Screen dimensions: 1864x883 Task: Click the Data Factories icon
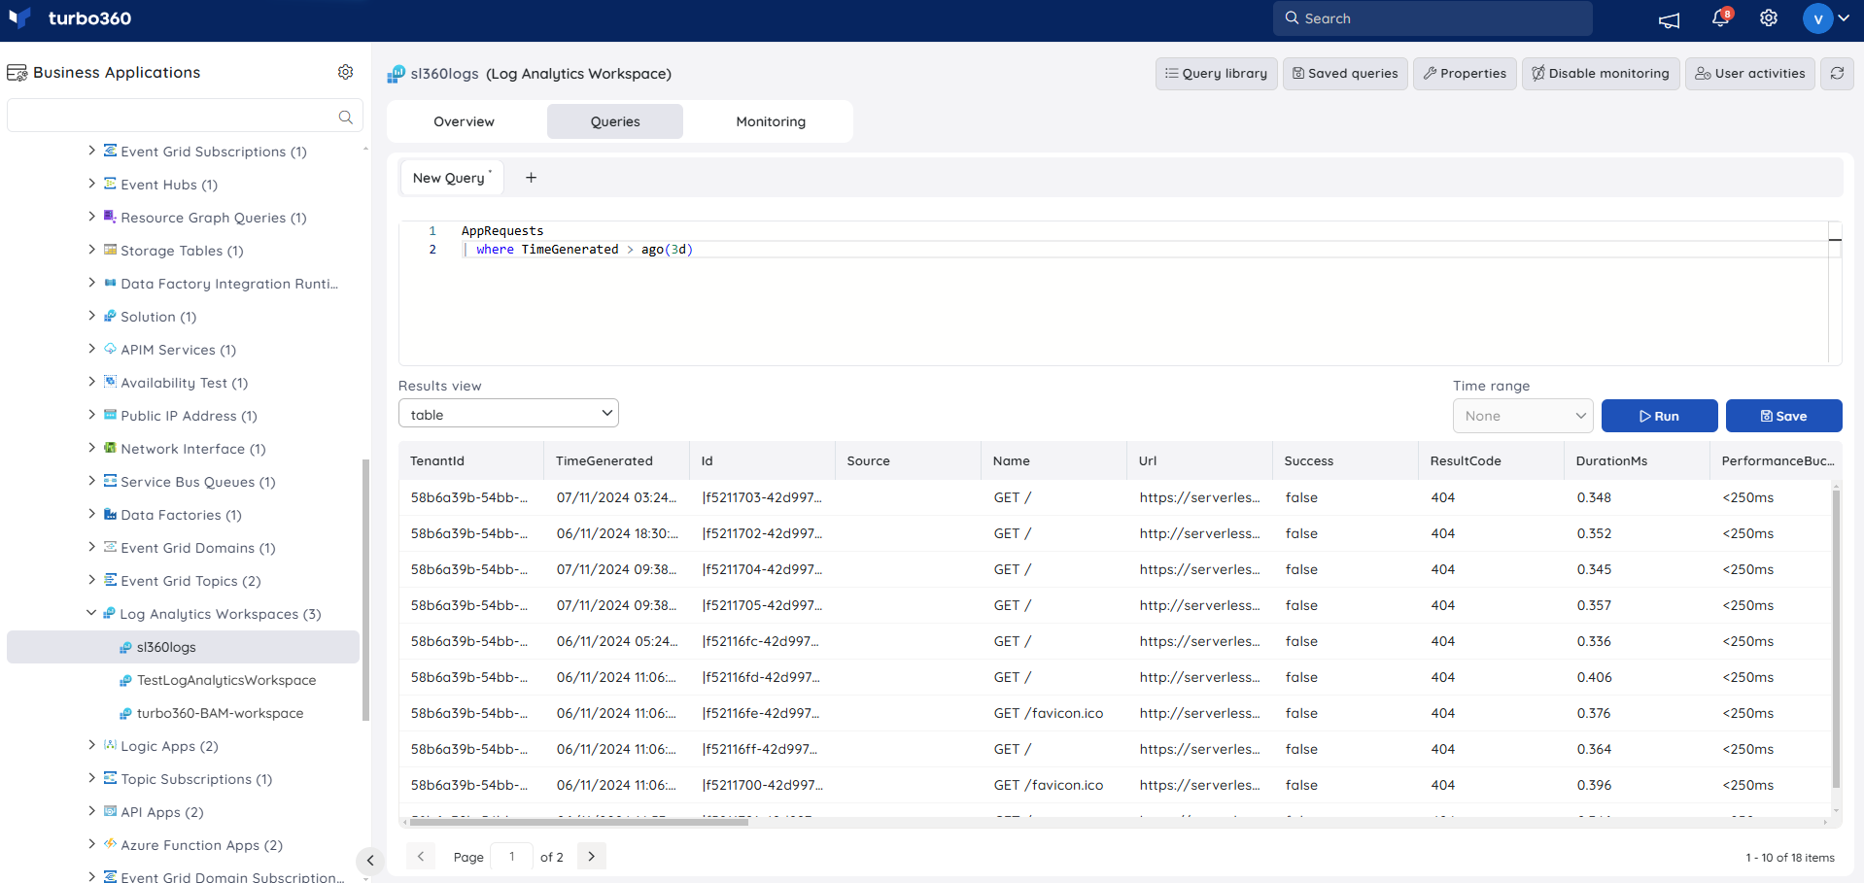click(110, 514)
